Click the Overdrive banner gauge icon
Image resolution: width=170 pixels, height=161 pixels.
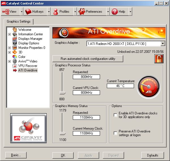tap(64, 32)
